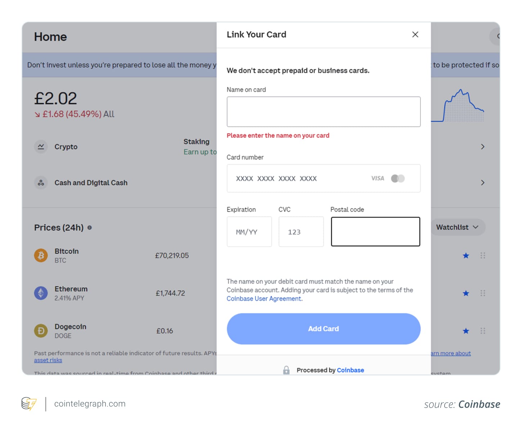Screen dimensions: 522x433
Task: Click the portfolio performance sparkline chart
Action: tap(460, 104)
